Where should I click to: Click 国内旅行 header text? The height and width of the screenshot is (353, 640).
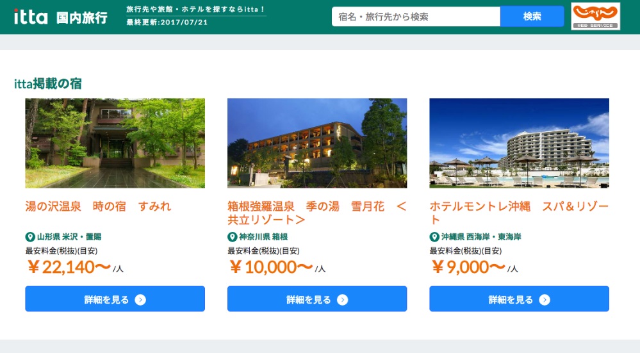pyautogui.click(x=81, y=17)
